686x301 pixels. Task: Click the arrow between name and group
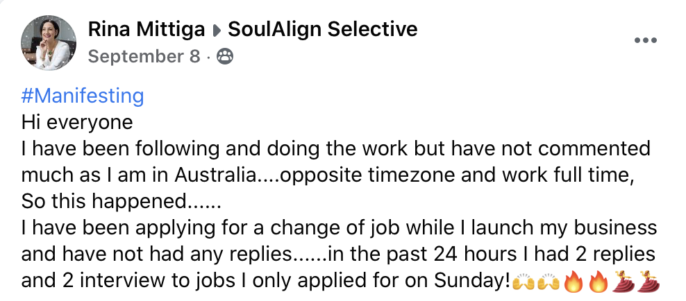217,31
